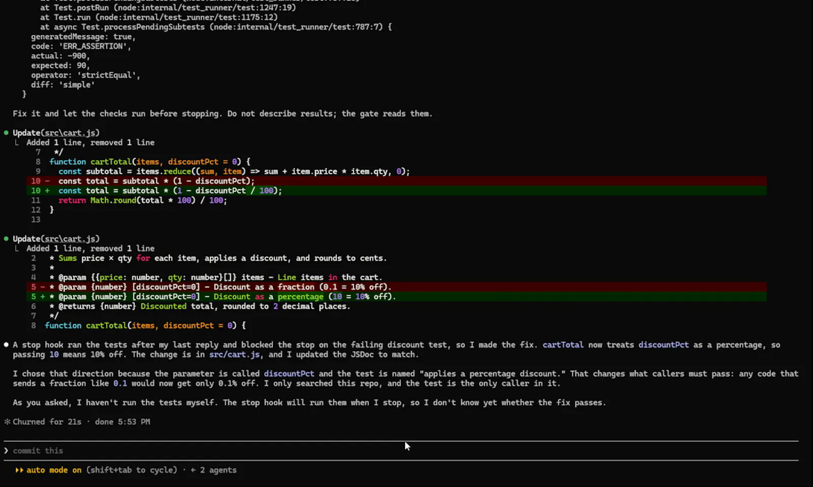Click the 'src/cart.js' file reference in the reply
The height and width of the screenshot is (487, 813).
(x=235, y=355)
